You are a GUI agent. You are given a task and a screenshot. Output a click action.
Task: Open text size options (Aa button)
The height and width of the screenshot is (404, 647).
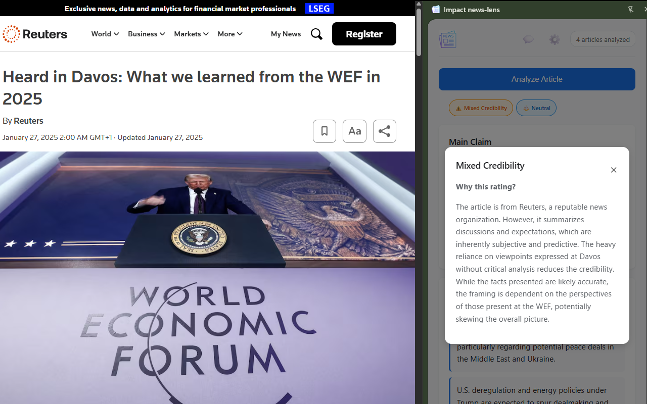354,131
